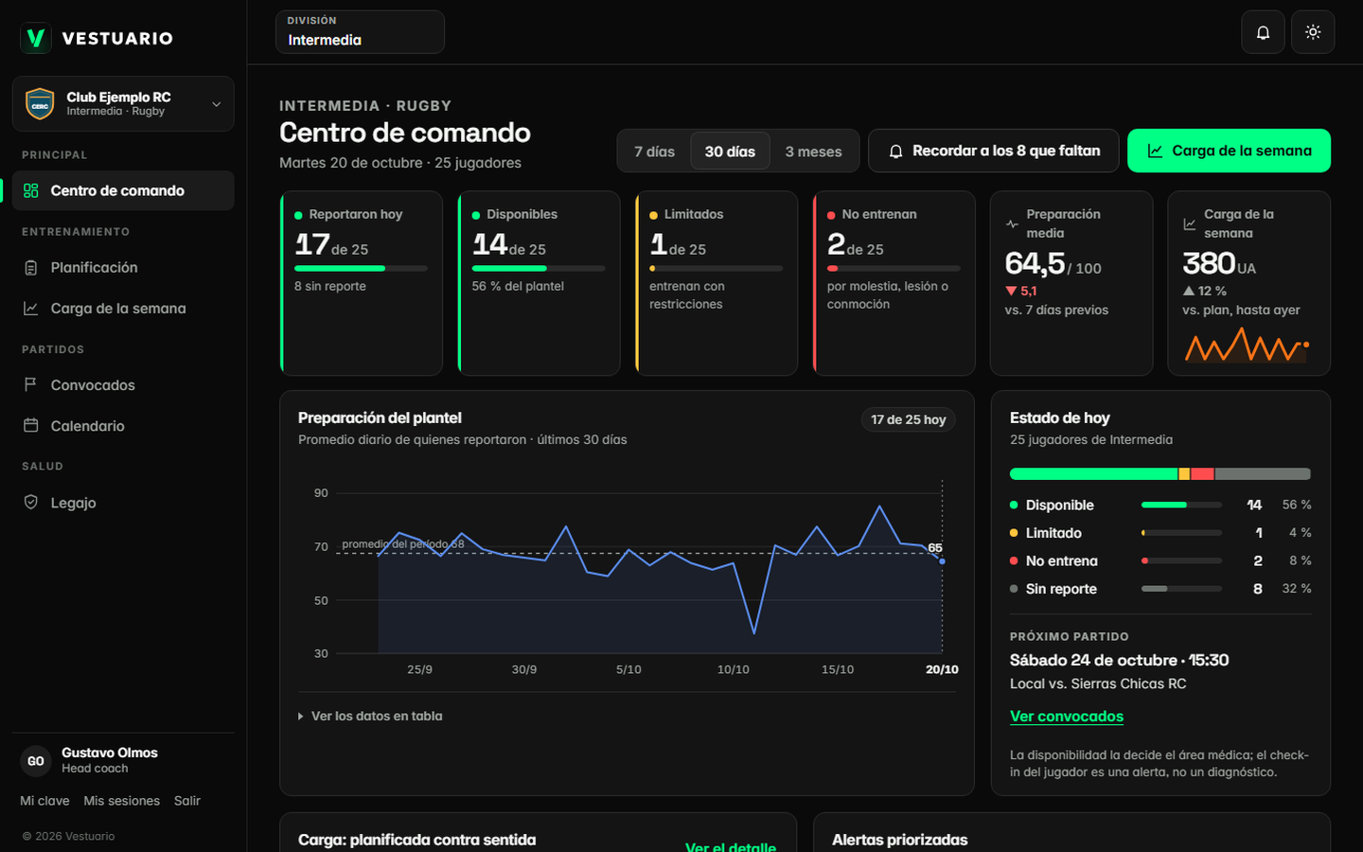Click the Preparación media pulse icon
1363x852 pixels.
coord(1012,224)
